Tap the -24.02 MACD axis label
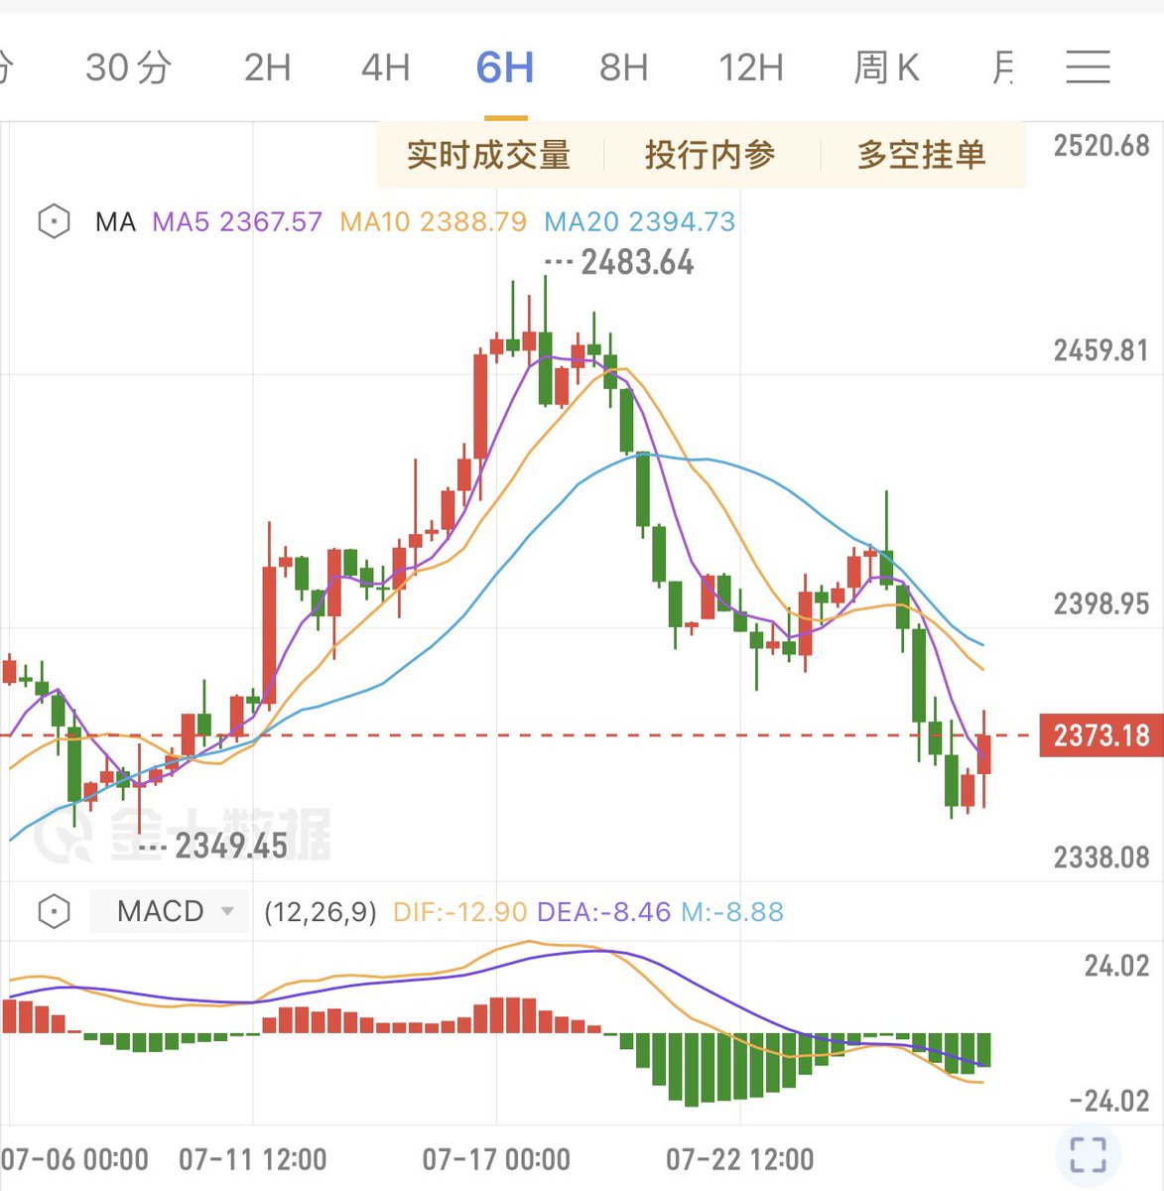The width and height of the screenshot is (1164, 1191). click(x=1109, y=1101)
